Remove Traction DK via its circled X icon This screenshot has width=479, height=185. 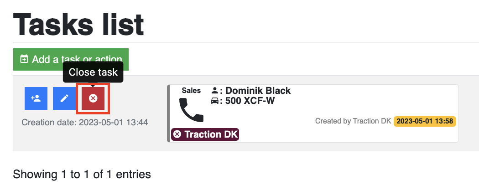click(x=177, y=134)
